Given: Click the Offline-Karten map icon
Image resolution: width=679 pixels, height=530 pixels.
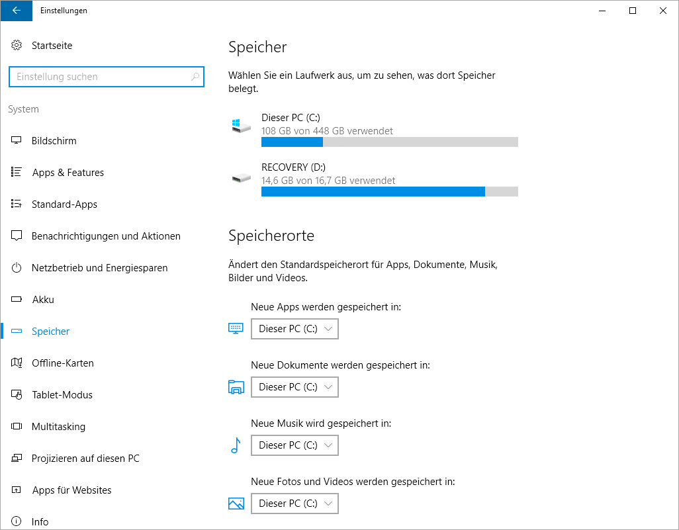Looking at the screenshot, I should [17, 363].
